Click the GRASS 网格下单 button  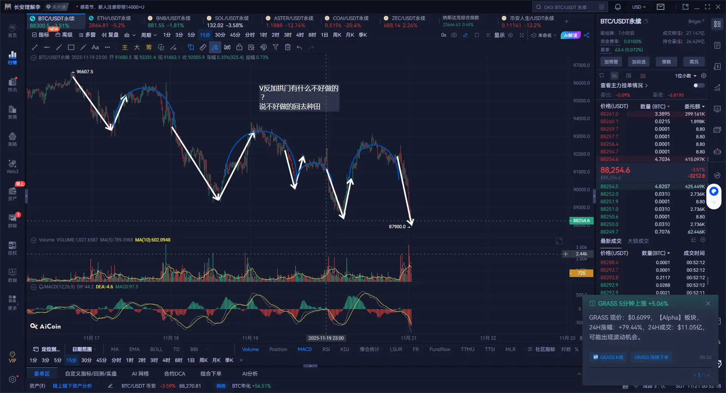tap(651, 357)
